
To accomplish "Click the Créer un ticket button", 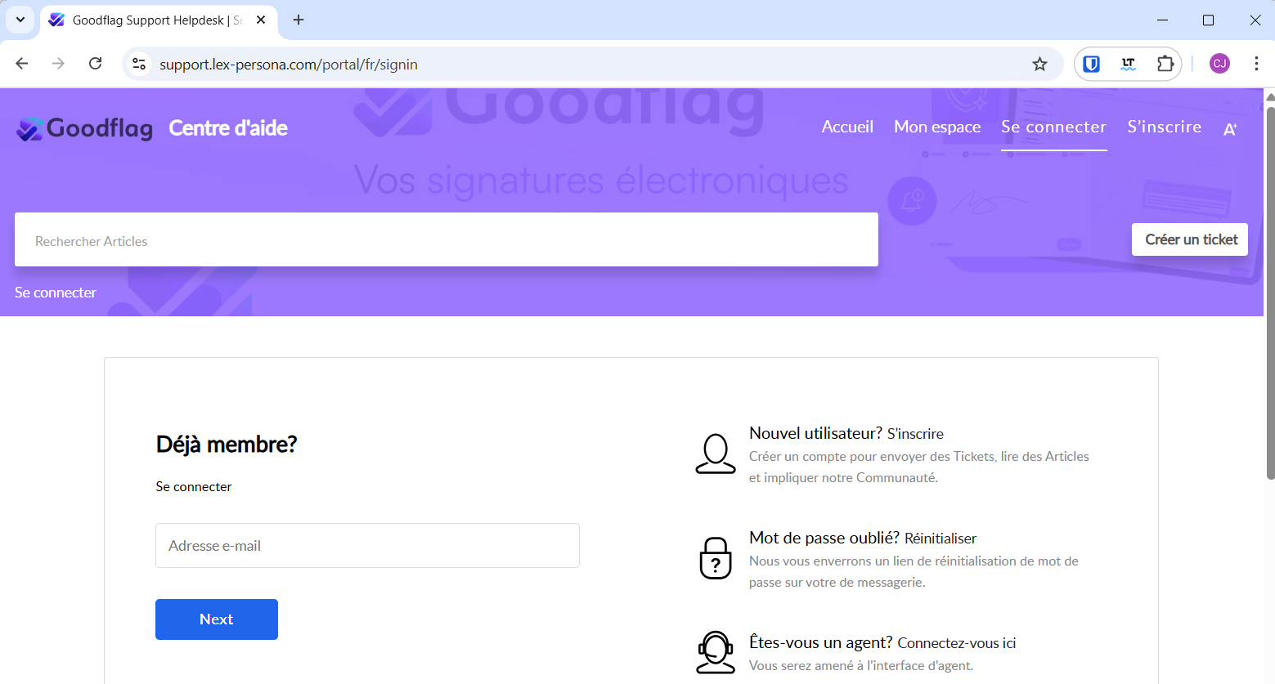I will point(1190,239).
